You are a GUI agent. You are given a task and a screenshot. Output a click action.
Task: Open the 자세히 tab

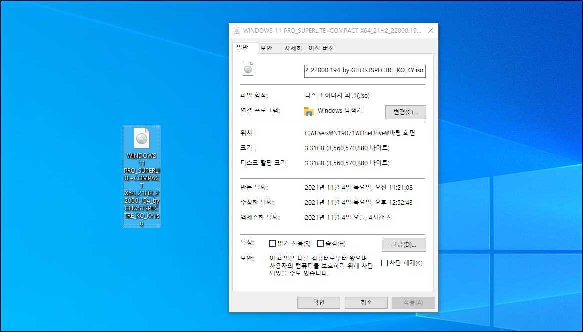tap(293, 49)
